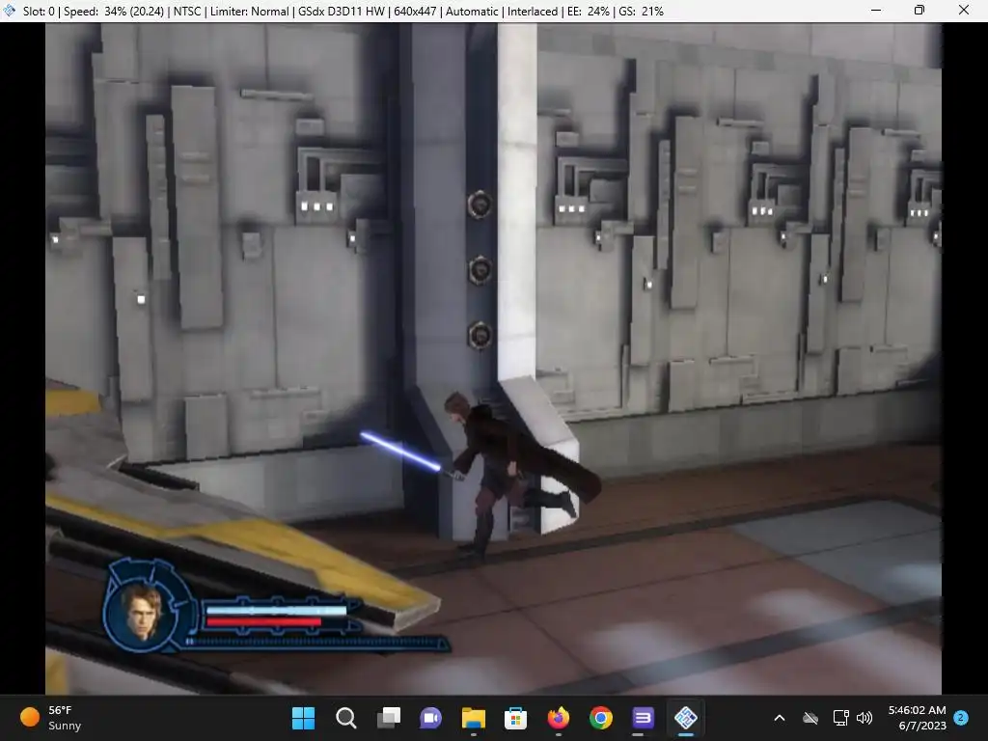
Task: Open the weather widget showing 56°F Sunny
Action: (50, 718)
